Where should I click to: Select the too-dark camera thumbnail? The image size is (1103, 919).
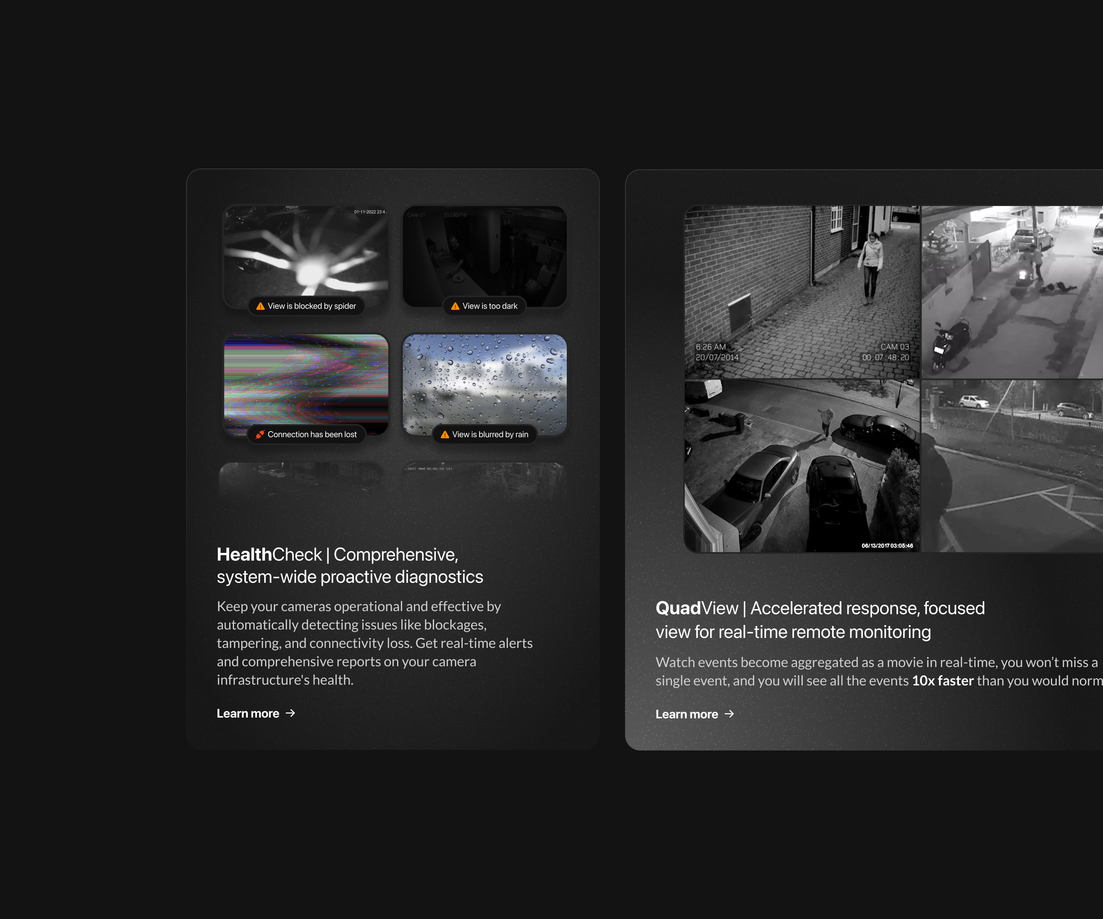[x=485, y=256]
